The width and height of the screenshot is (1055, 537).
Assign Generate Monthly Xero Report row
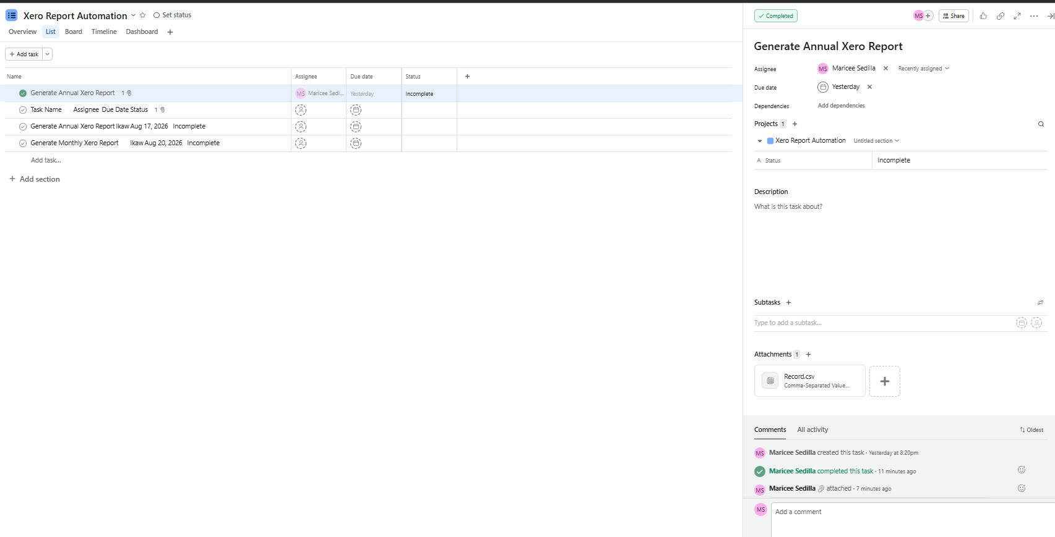[x=301, y=143]
